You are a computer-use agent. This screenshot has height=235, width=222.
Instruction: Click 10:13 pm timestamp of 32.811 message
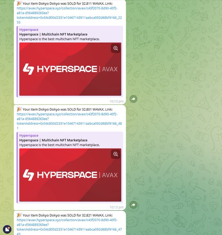click(117, 101)
